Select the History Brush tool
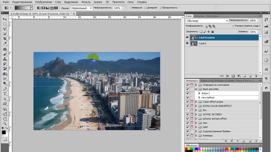Image resolution: width=271 pixels, height=152 pixels. [5, 64]
